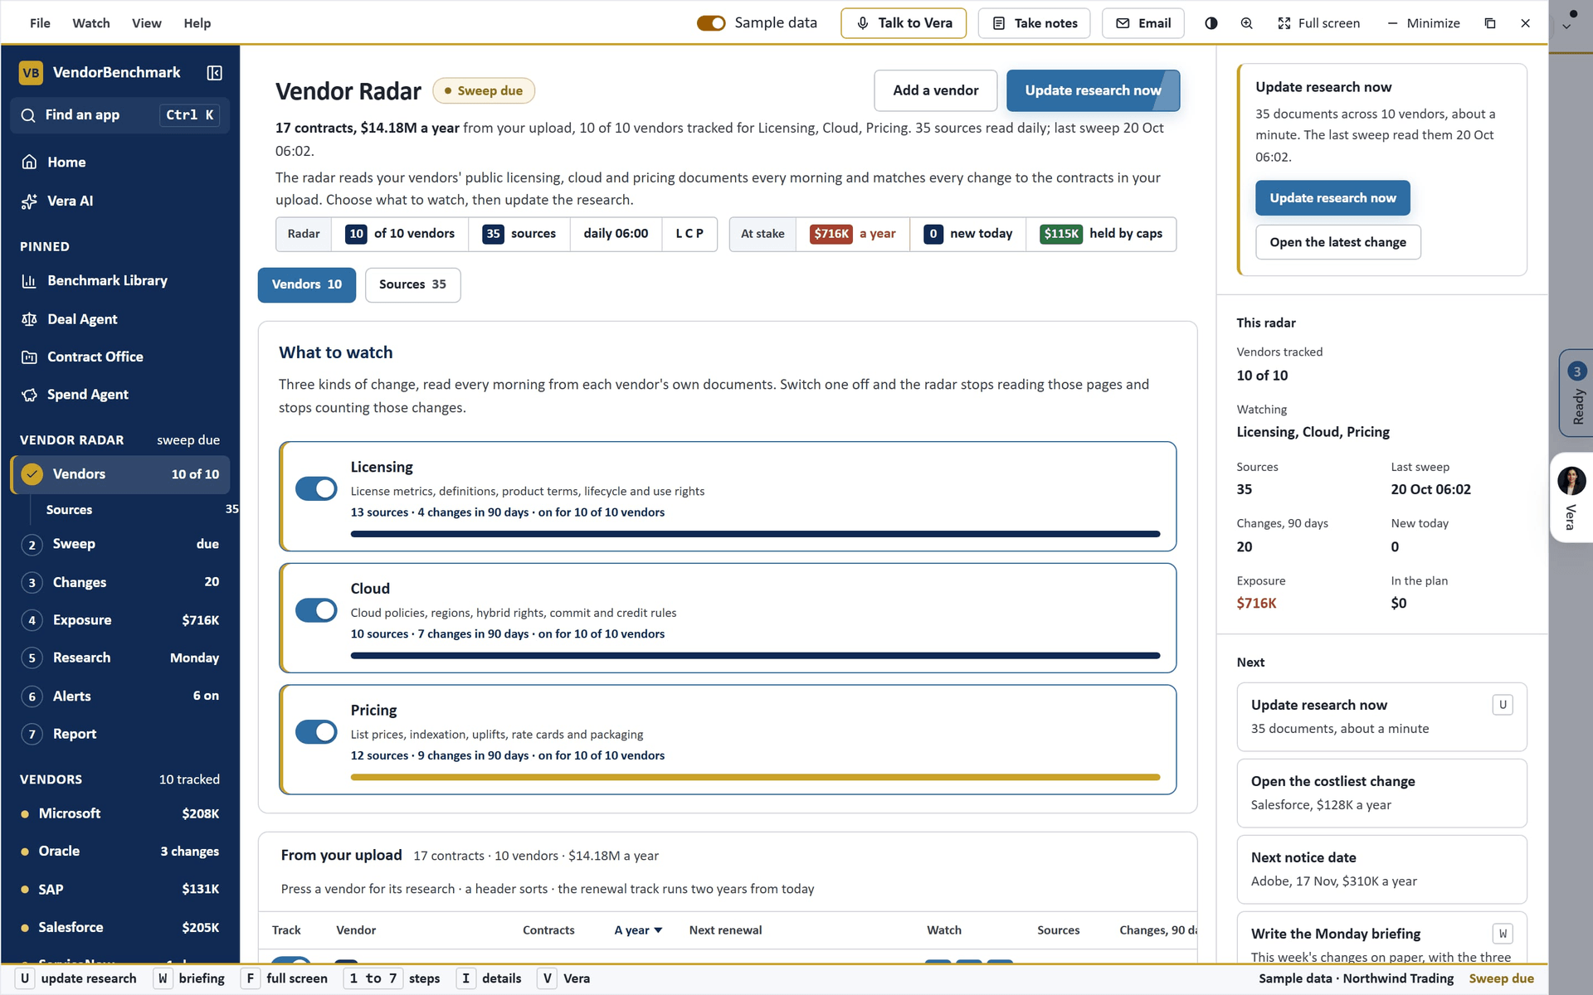Viewport: 1593px width, 995px height.
Task: Open the Next notice date card
Action: pos(1381,869)
